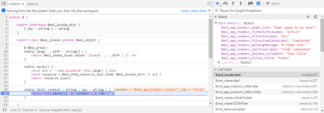Click '(source mapped from web.js)' text
The width and height of the screenshot is (324, 113).
coord(60,110)
